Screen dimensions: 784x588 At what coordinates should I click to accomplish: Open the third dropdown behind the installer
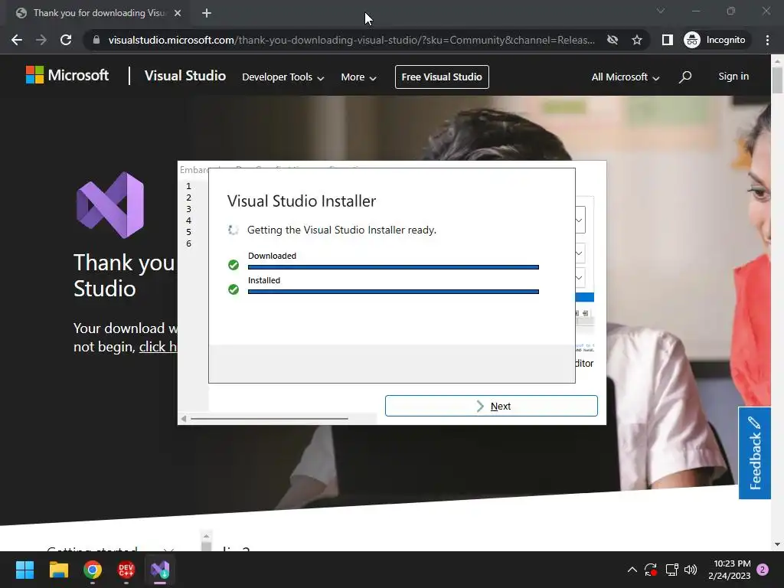(x=580, y=277)
